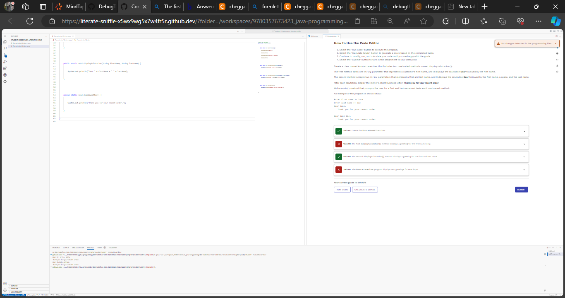
Task: Expand Task 02 details chevron
Action: (x=524, y=144)
